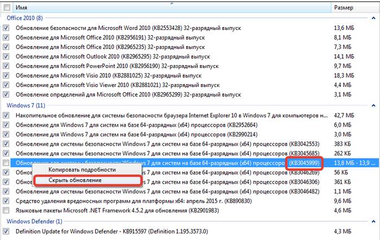Click the 383 КБ size value
The height and width of the screenshot is (240, 380).
click(343, 144)
